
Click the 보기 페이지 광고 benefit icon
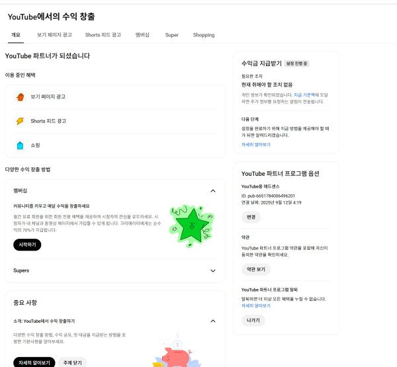(20, 97)
